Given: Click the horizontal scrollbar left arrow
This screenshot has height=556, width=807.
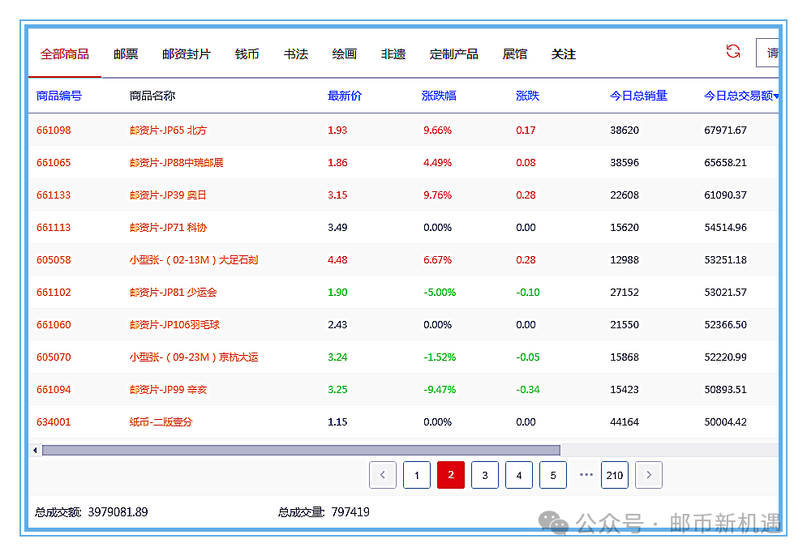Looking at the screenshot, I should pyautogui.click(x=35, y=450).
